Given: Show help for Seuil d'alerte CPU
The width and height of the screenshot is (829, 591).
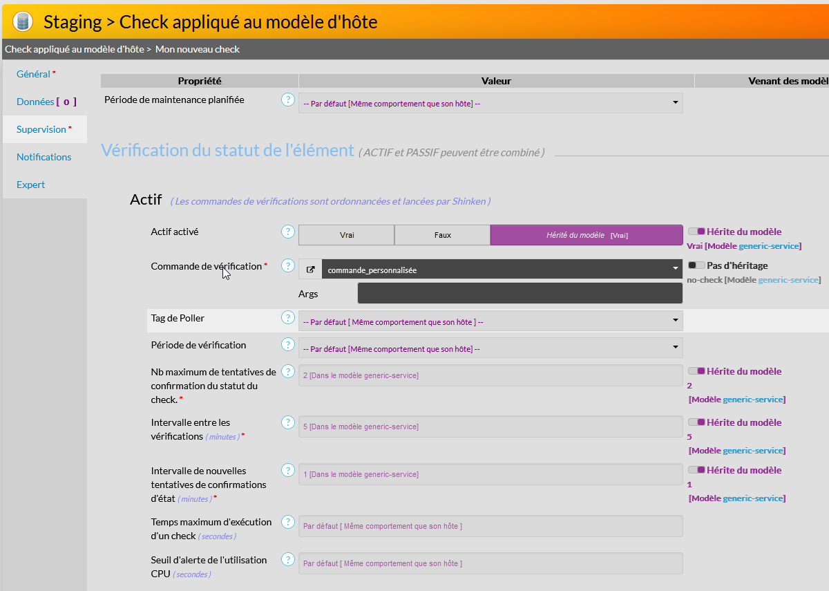Looking at the screenshot, I should click(288, 560).
